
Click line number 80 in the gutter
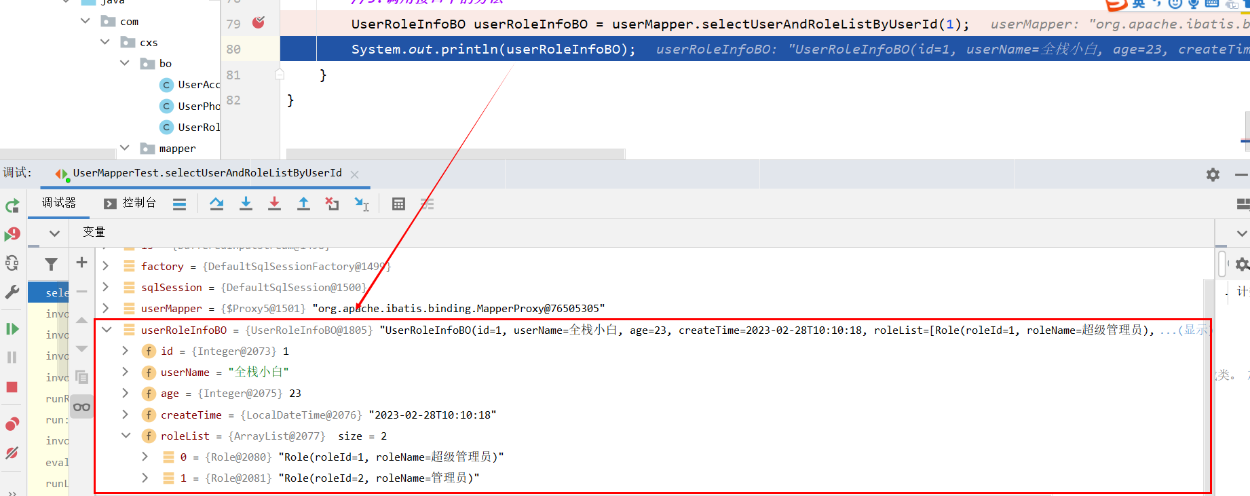pyautogui.click(x=233, y=49)
